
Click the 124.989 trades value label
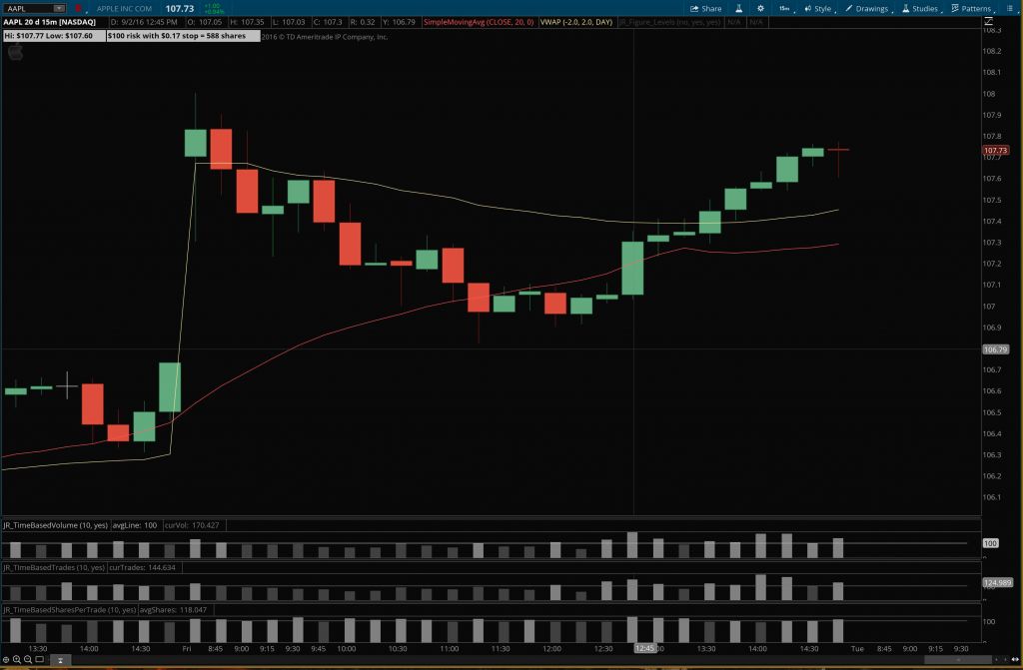click(x=998, y=582)
